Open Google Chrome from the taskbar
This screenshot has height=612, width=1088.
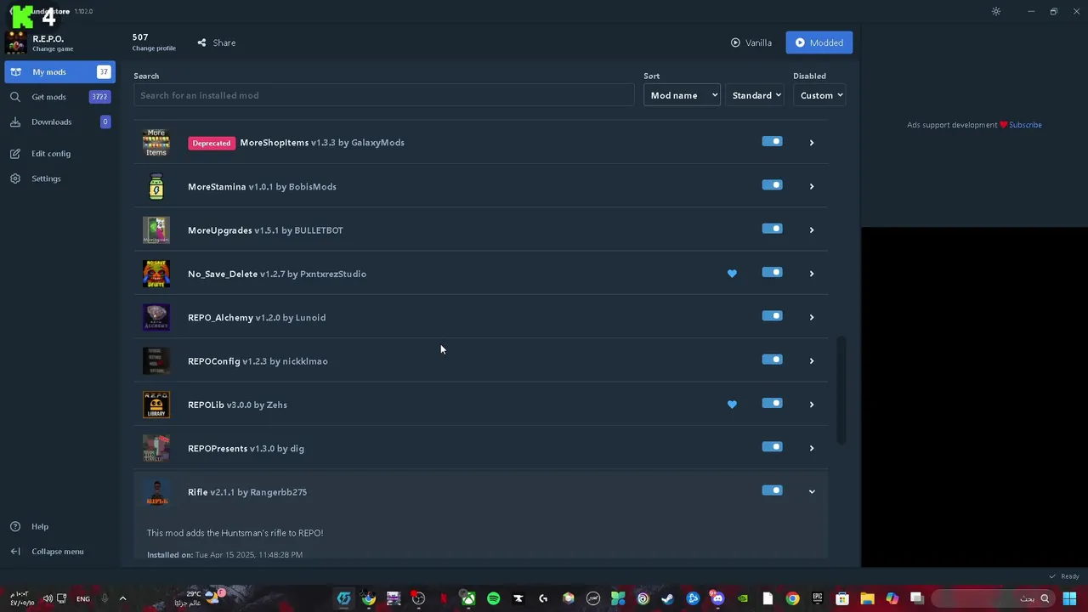(792, 598)
